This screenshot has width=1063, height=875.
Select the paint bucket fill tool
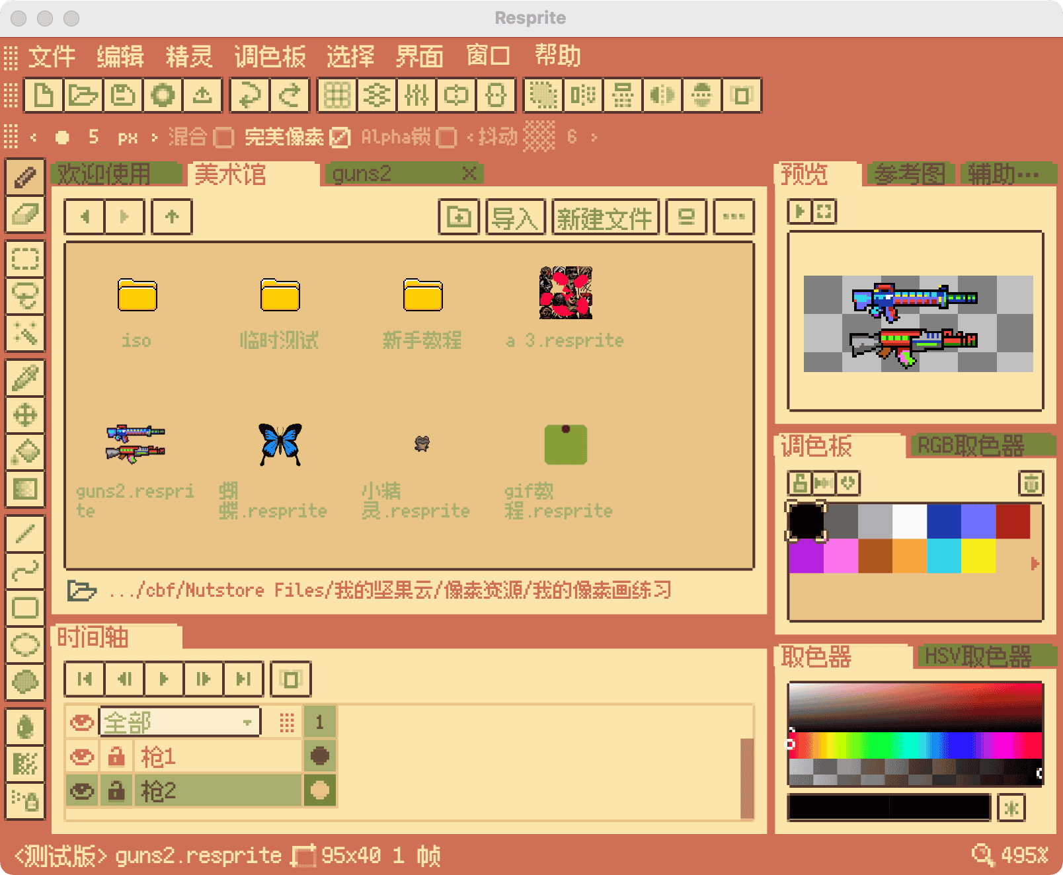coord(25,453)
